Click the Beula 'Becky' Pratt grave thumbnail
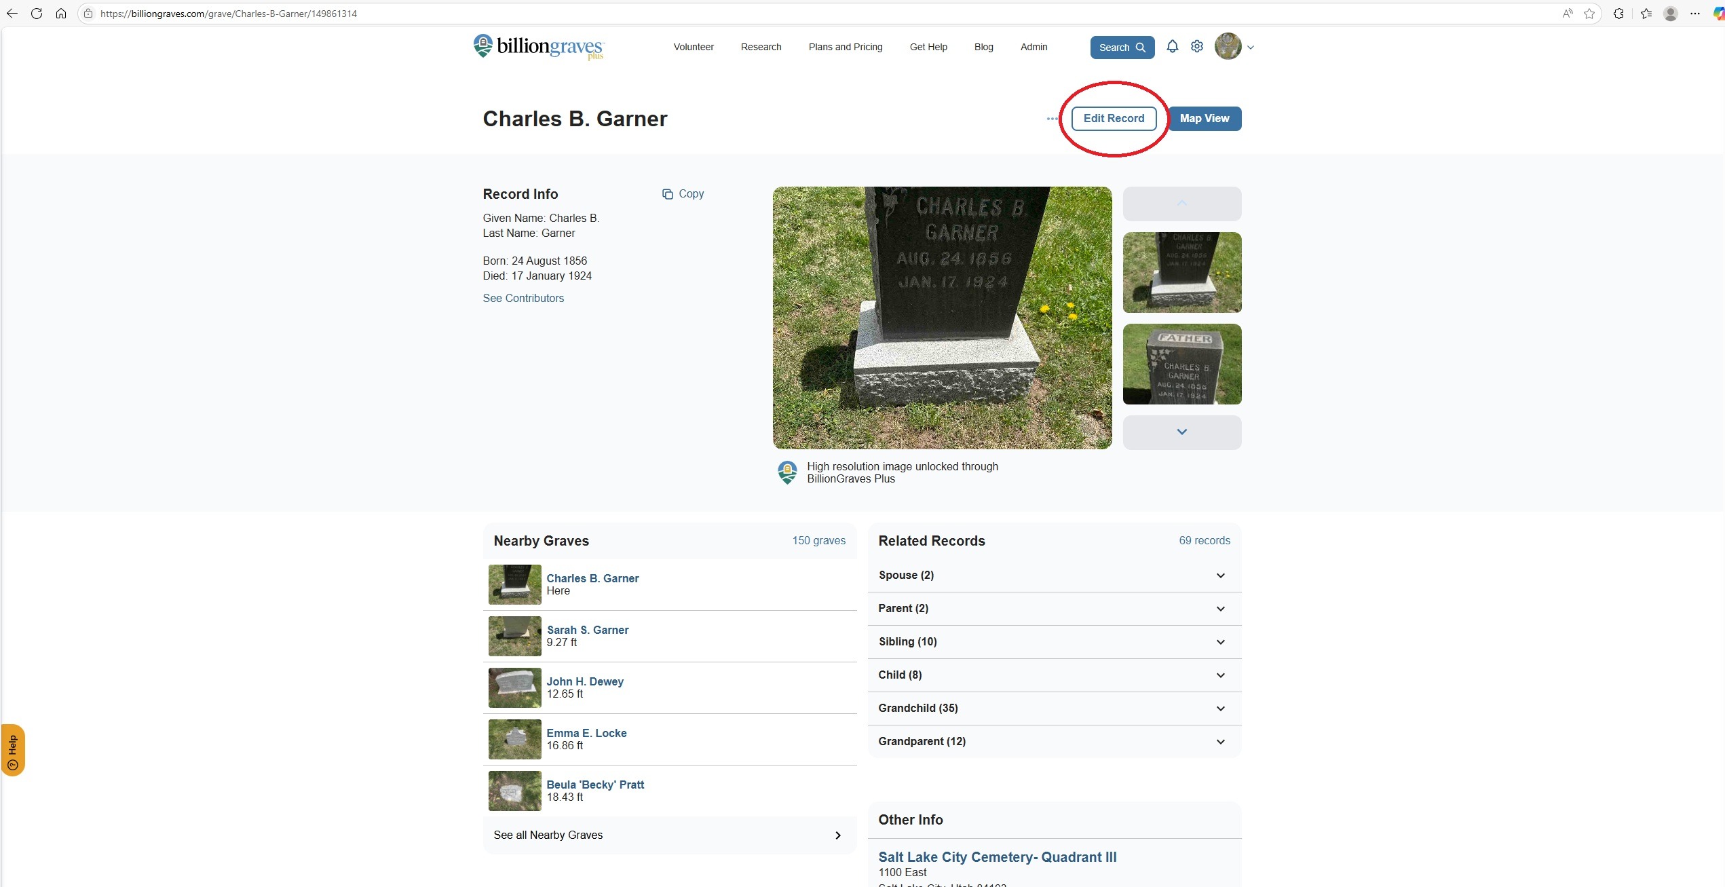This screenshot has width=1725, height=887. [x=514, y=791]
